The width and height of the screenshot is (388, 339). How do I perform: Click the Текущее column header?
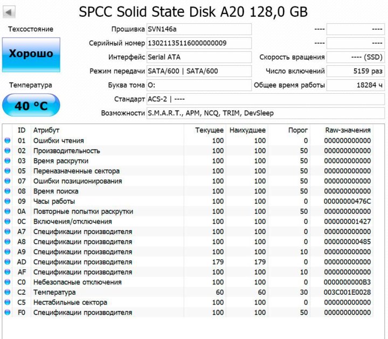point(209,130)
